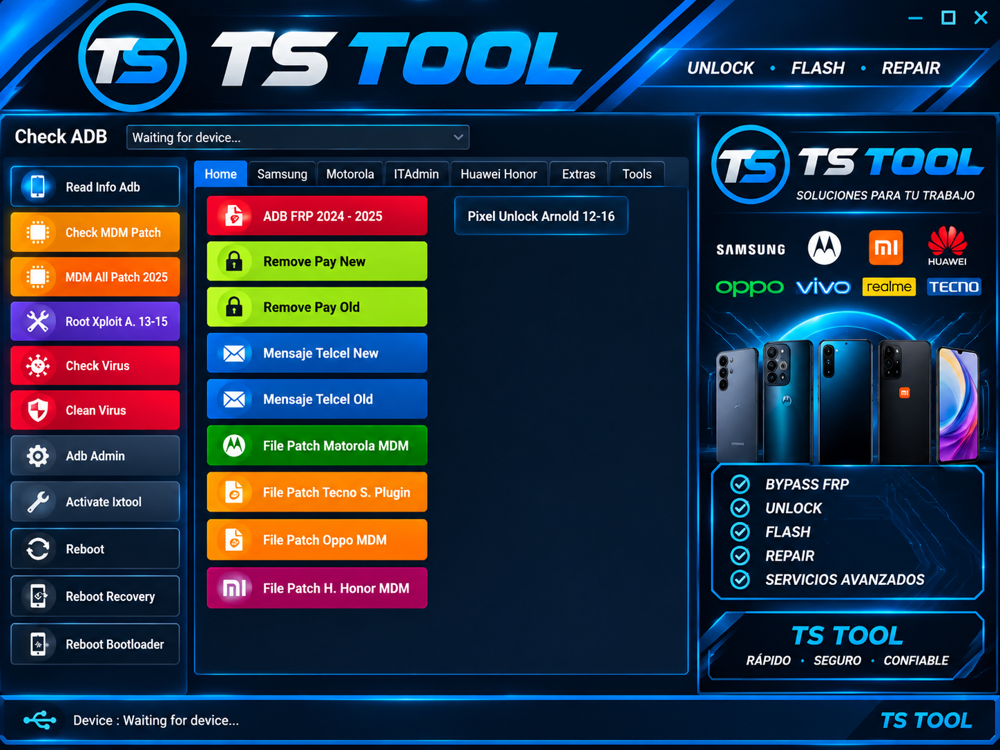Click the envelope icon on Mensaje Telcel New
This screenshot has width=1000, height=750.
(x=234, y=354)
